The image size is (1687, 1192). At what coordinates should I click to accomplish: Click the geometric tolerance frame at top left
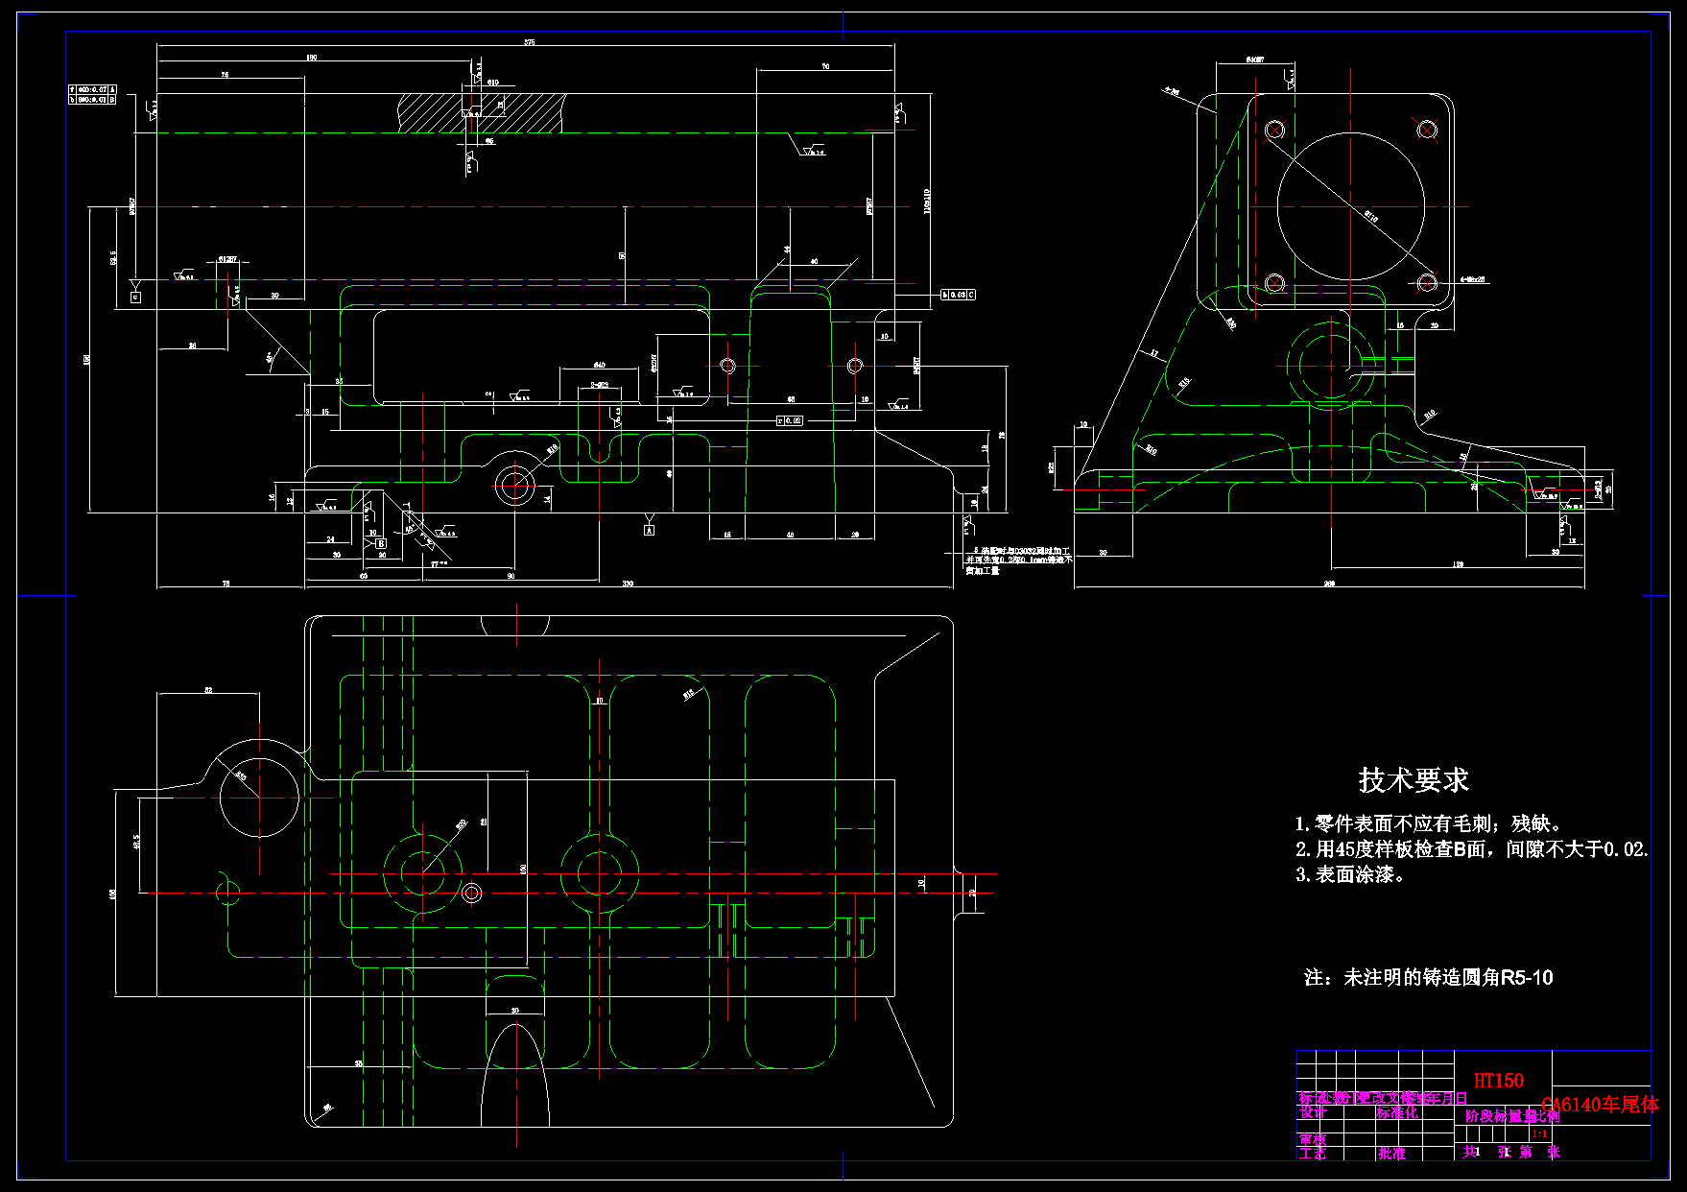93,94
